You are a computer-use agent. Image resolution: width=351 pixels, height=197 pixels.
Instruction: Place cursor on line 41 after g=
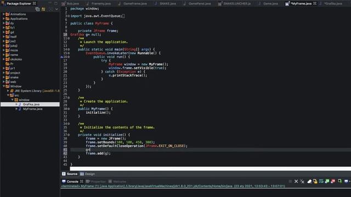[x=90, y=149]
